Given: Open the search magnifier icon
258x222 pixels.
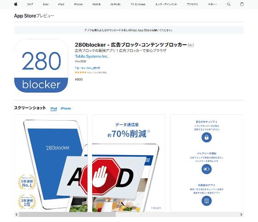Looking at the screenshot, I should [229, 4].
